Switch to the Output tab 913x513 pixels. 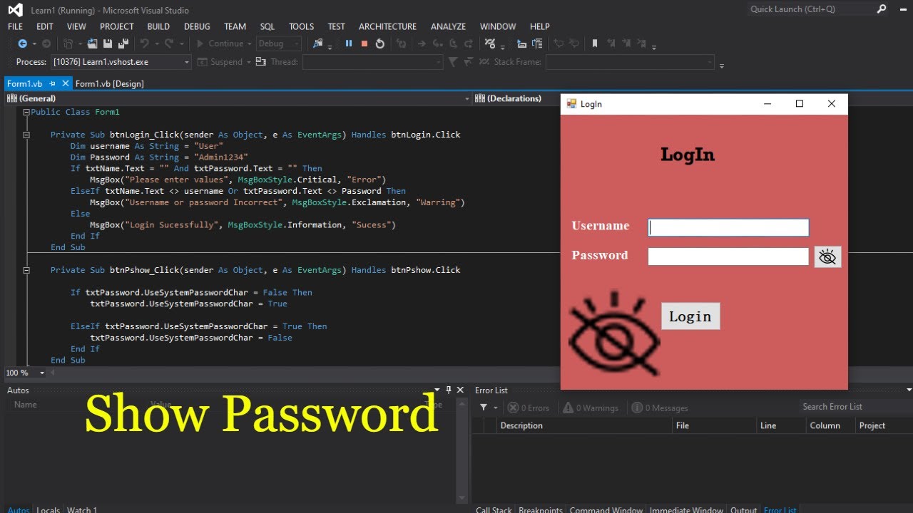tap(743, 509)
